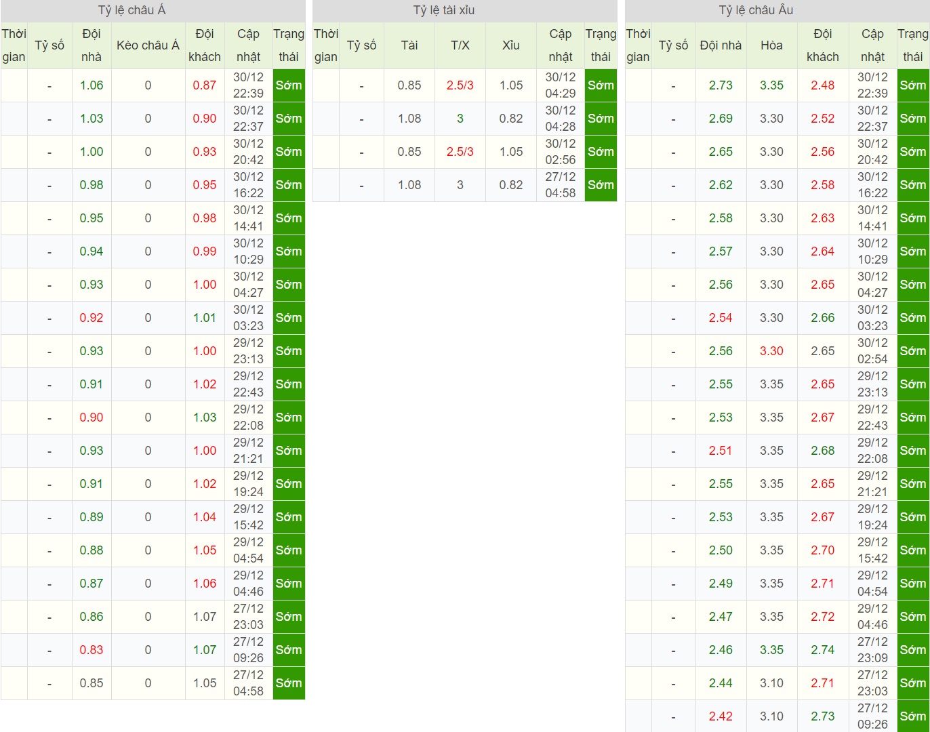The width and height of the screenshot is (930, 732).
Task: Click 'Sớm' status in over/under 30/12 02:56 row
Action: (601, 152)
